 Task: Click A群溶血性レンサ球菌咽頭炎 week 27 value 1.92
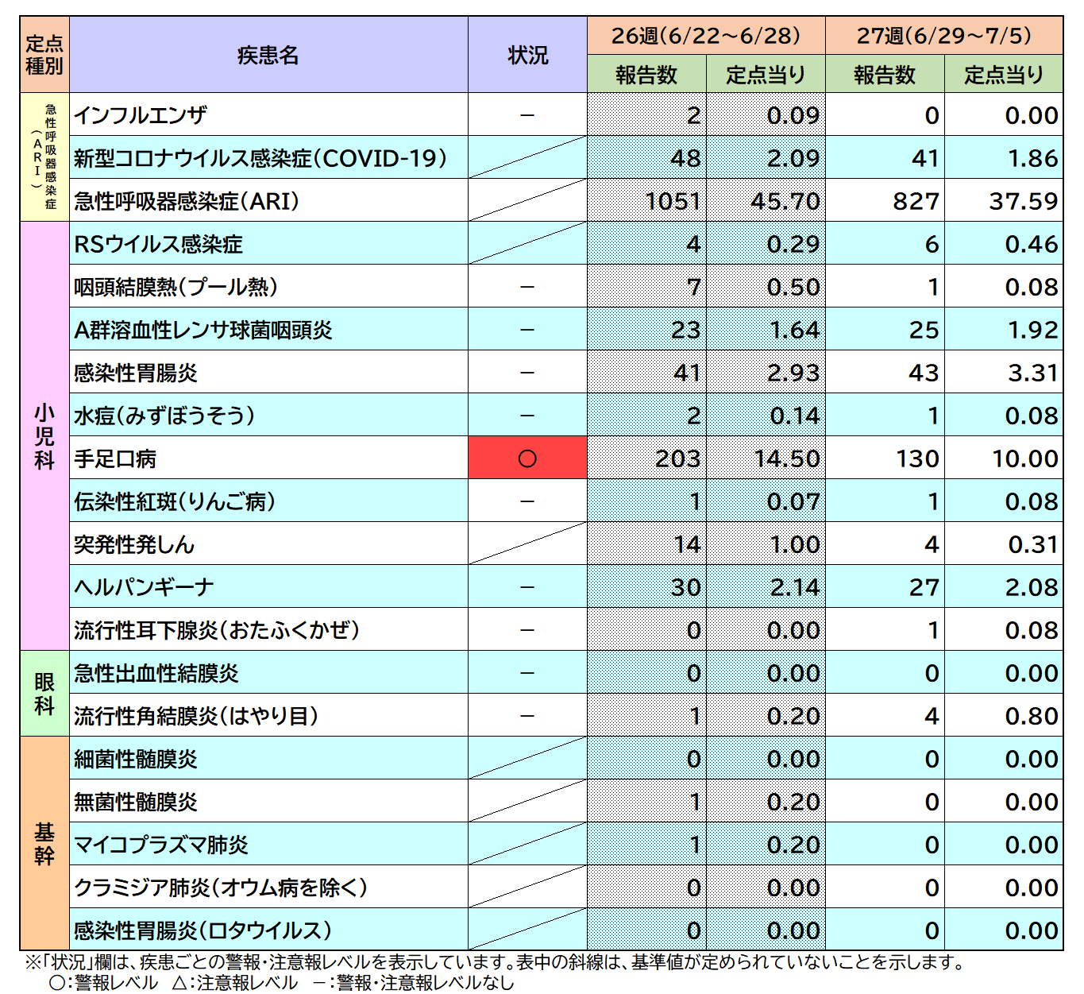point(1032,330)
